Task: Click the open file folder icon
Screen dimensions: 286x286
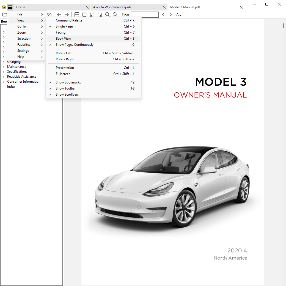Action: (4, 15)
